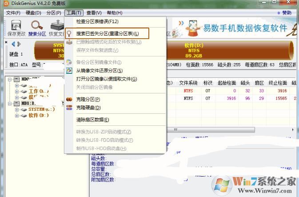Click the next disk right arrow
299x197 pixels.
[19, 44]
